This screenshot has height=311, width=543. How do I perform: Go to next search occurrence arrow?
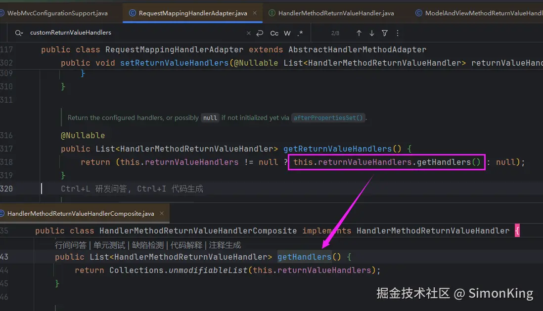[x=372, y=33]
